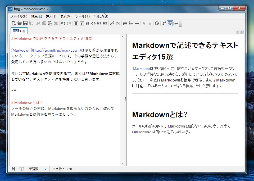
Task: Toggle the book icon in the status bar
Action: [22, 169]
